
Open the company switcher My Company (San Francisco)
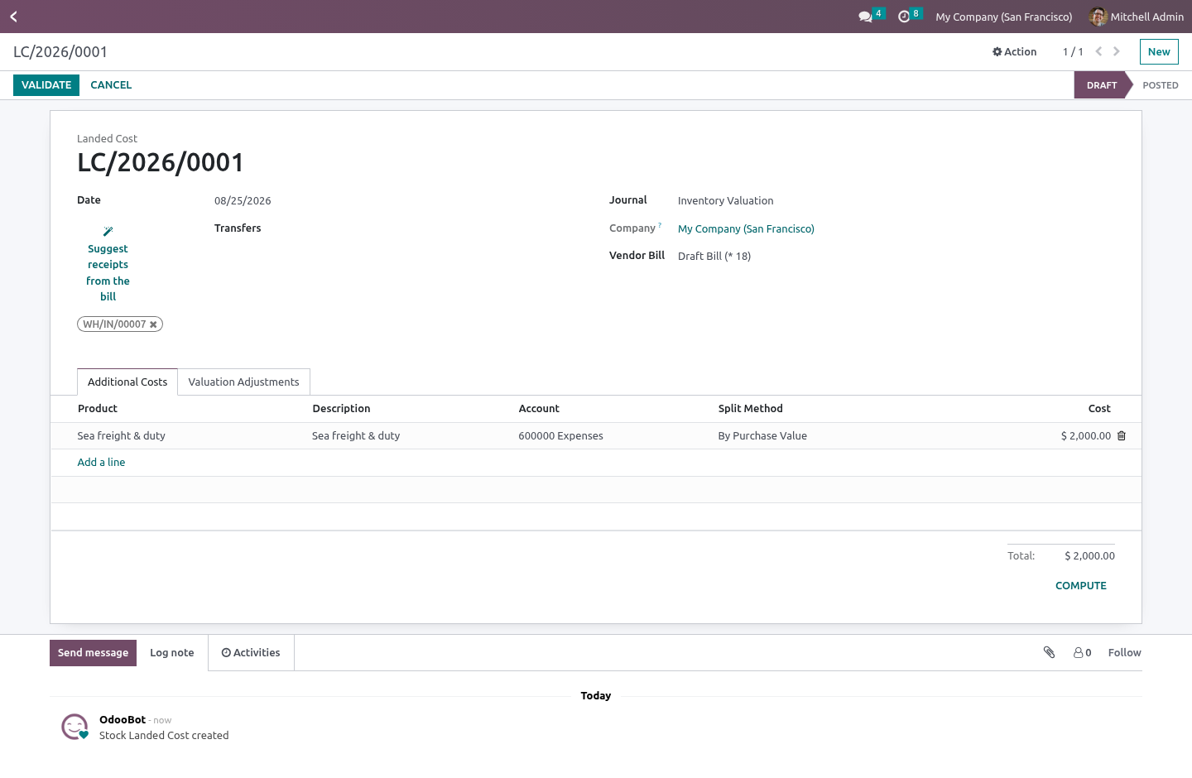click(x=1004, y=17)
